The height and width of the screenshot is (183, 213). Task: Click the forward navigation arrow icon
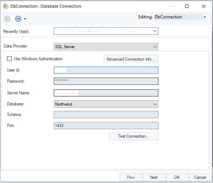coord(18,19)
